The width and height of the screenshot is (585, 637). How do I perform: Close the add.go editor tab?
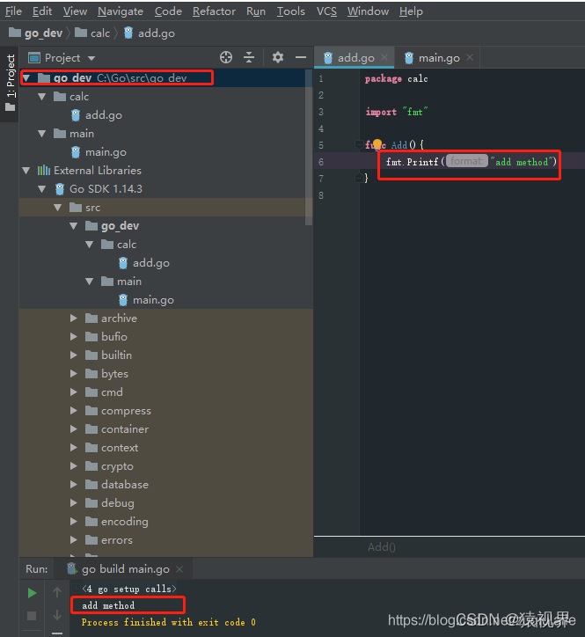click(384, 58)
